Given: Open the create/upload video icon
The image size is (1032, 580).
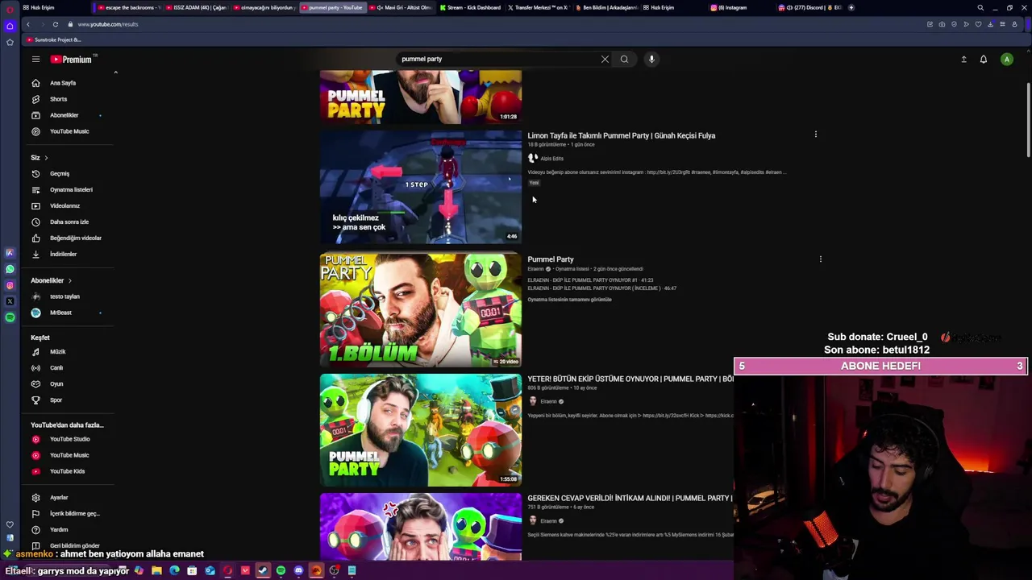Looking at the screenshot, I should 963,59.
